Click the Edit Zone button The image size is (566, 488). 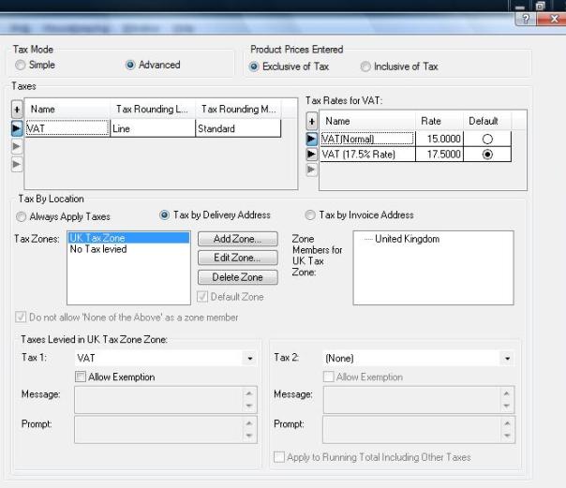tap(237, 258)
